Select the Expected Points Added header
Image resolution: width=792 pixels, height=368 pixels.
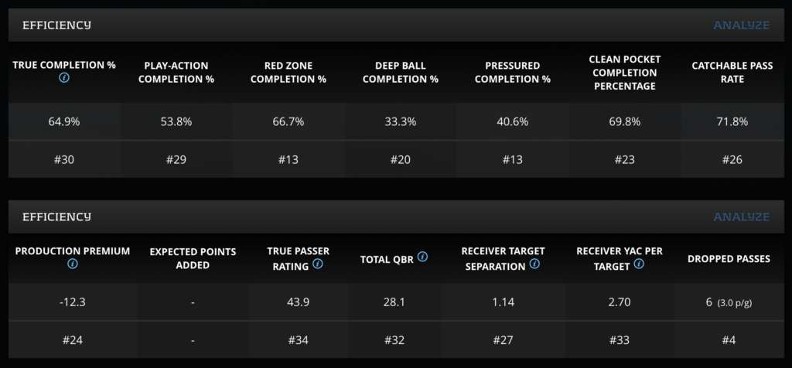[x=193, y=258]
